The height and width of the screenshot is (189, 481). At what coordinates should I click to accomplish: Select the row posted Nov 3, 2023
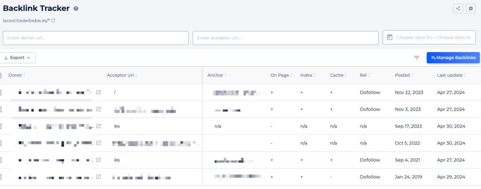pyautogui.click(x=0, y=109)
